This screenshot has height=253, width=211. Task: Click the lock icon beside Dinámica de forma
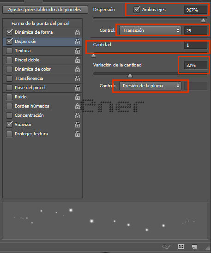(78, 32)
